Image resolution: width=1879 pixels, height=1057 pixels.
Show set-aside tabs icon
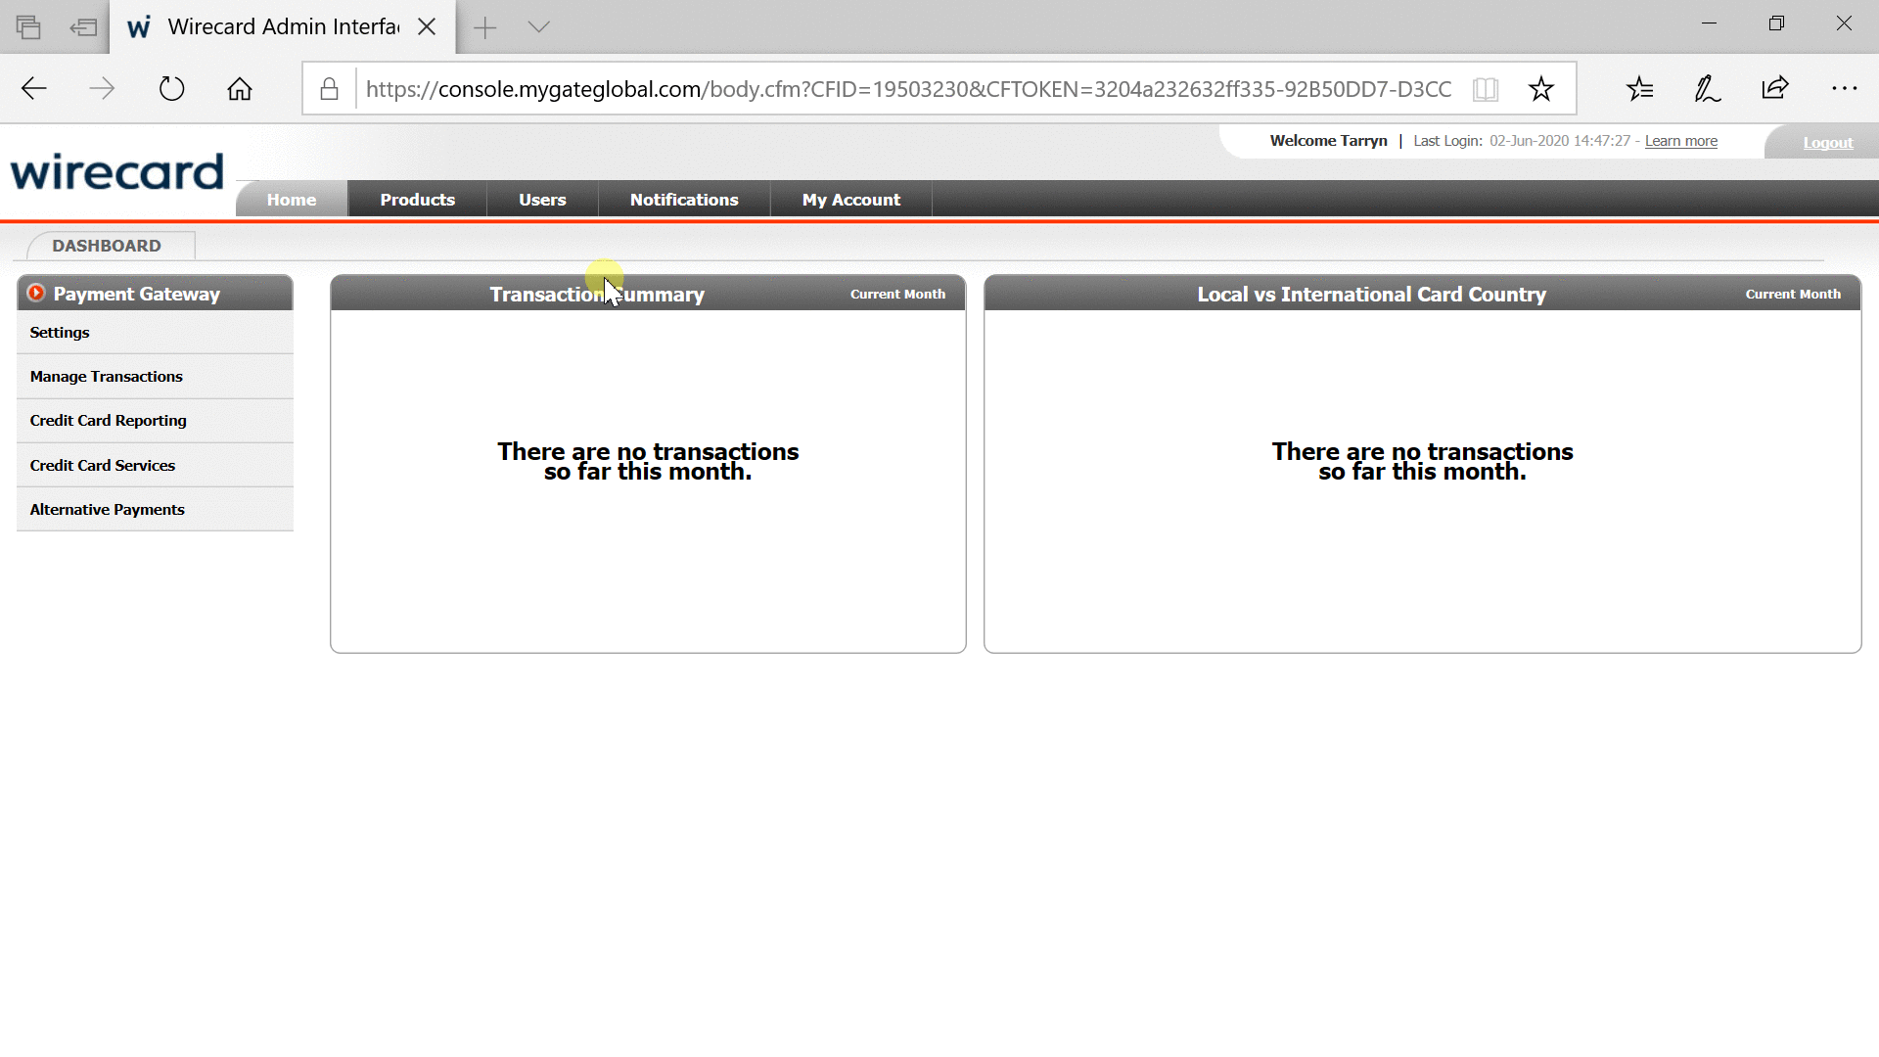[28, 26]
